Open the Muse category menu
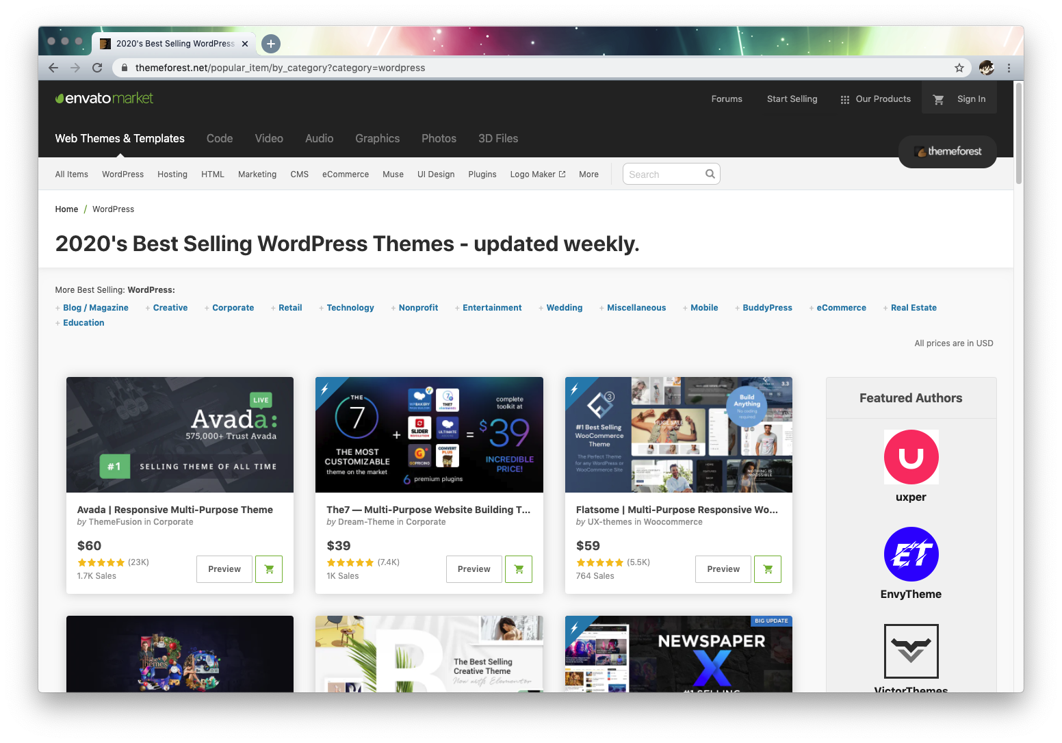Viewport: 1062px width, 743px height. click(x=393, y=174)
